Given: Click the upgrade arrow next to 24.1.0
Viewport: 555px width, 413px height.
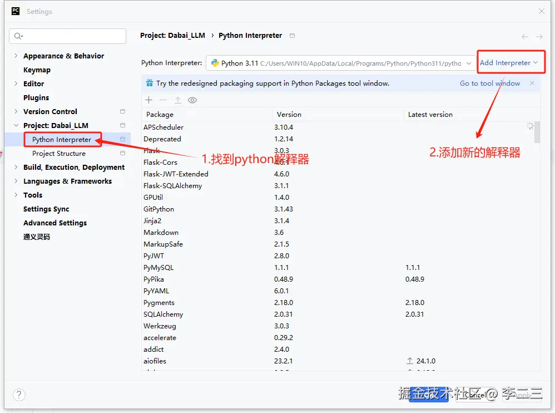Looking at the screenshot, I should [409, 361].
